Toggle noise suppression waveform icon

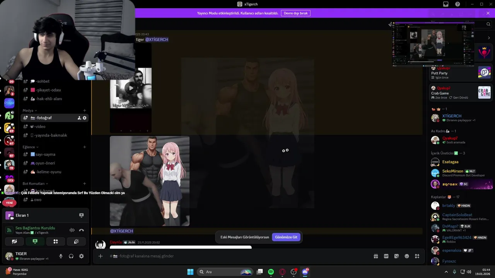tap(72, 230)
